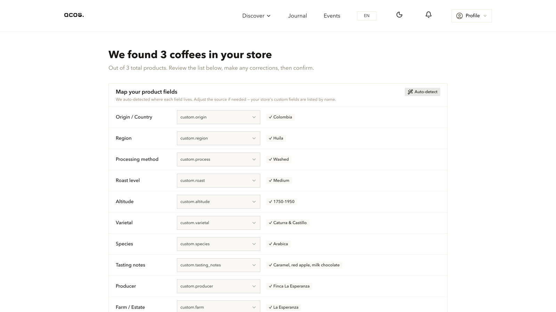Viewport: 556px width, 312px height.
Task: Open the custom.roast dropdown
Action: 218,181
